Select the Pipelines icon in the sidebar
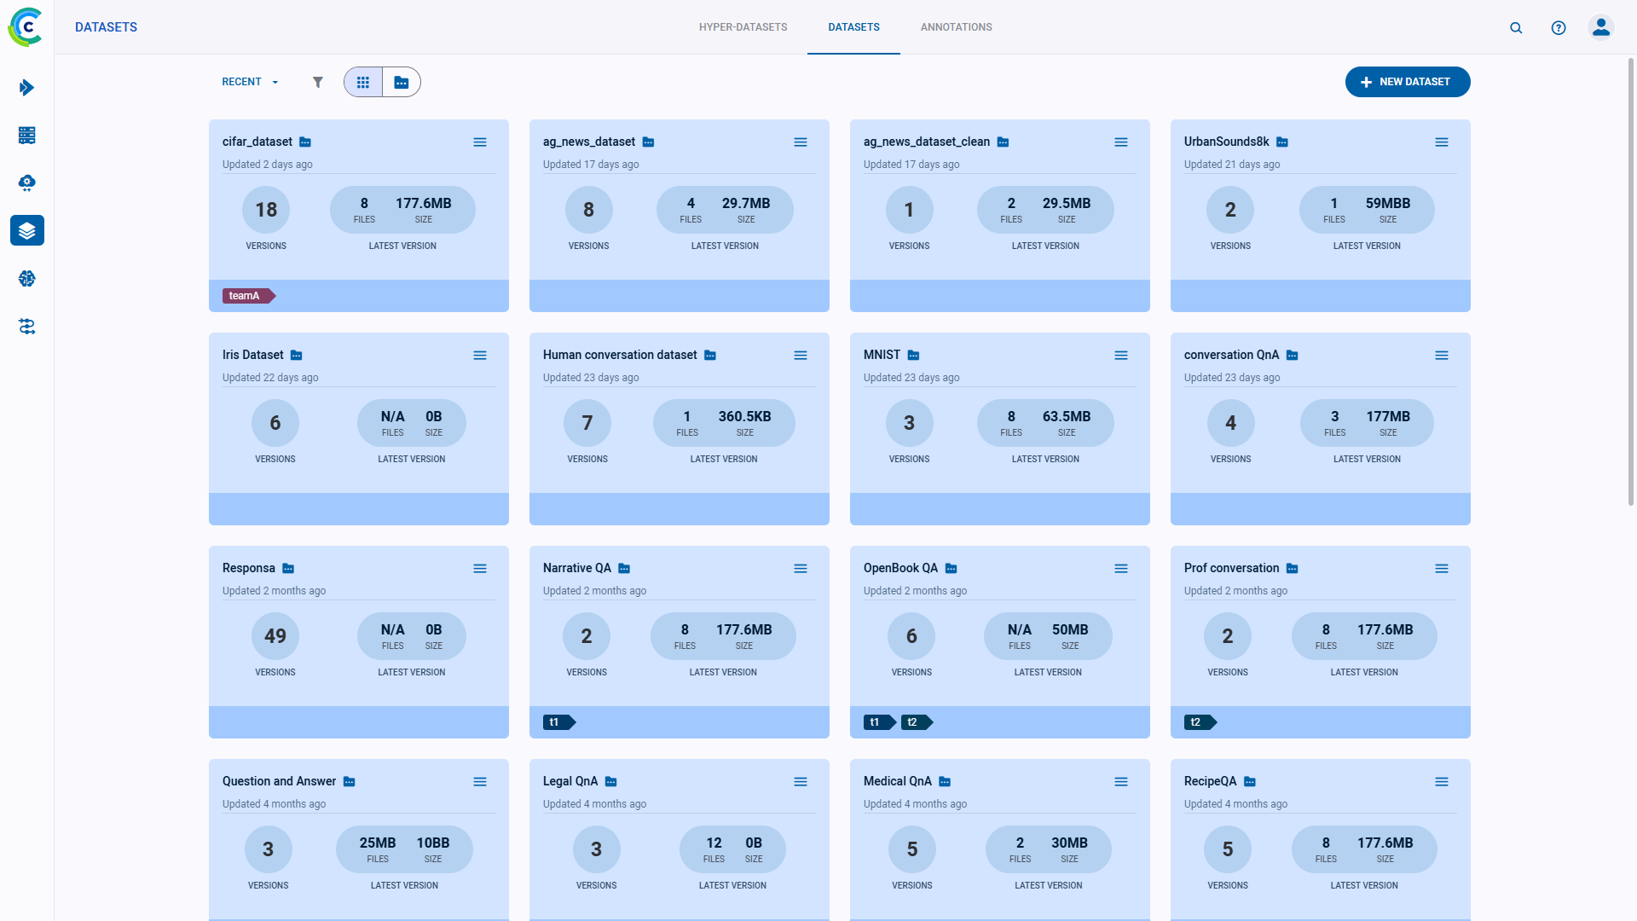1637x921 pixels. (26, 327)
